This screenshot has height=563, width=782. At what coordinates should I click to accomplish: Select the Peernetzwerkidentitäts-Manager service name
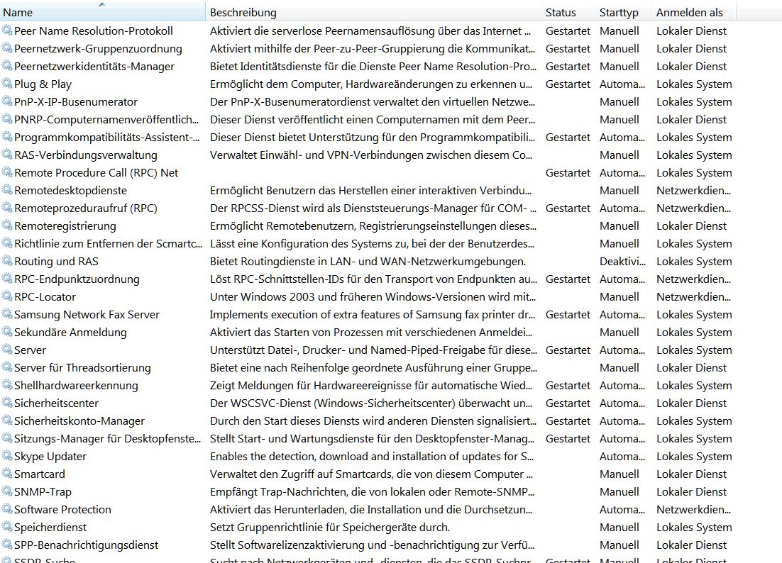pos(94,66)
